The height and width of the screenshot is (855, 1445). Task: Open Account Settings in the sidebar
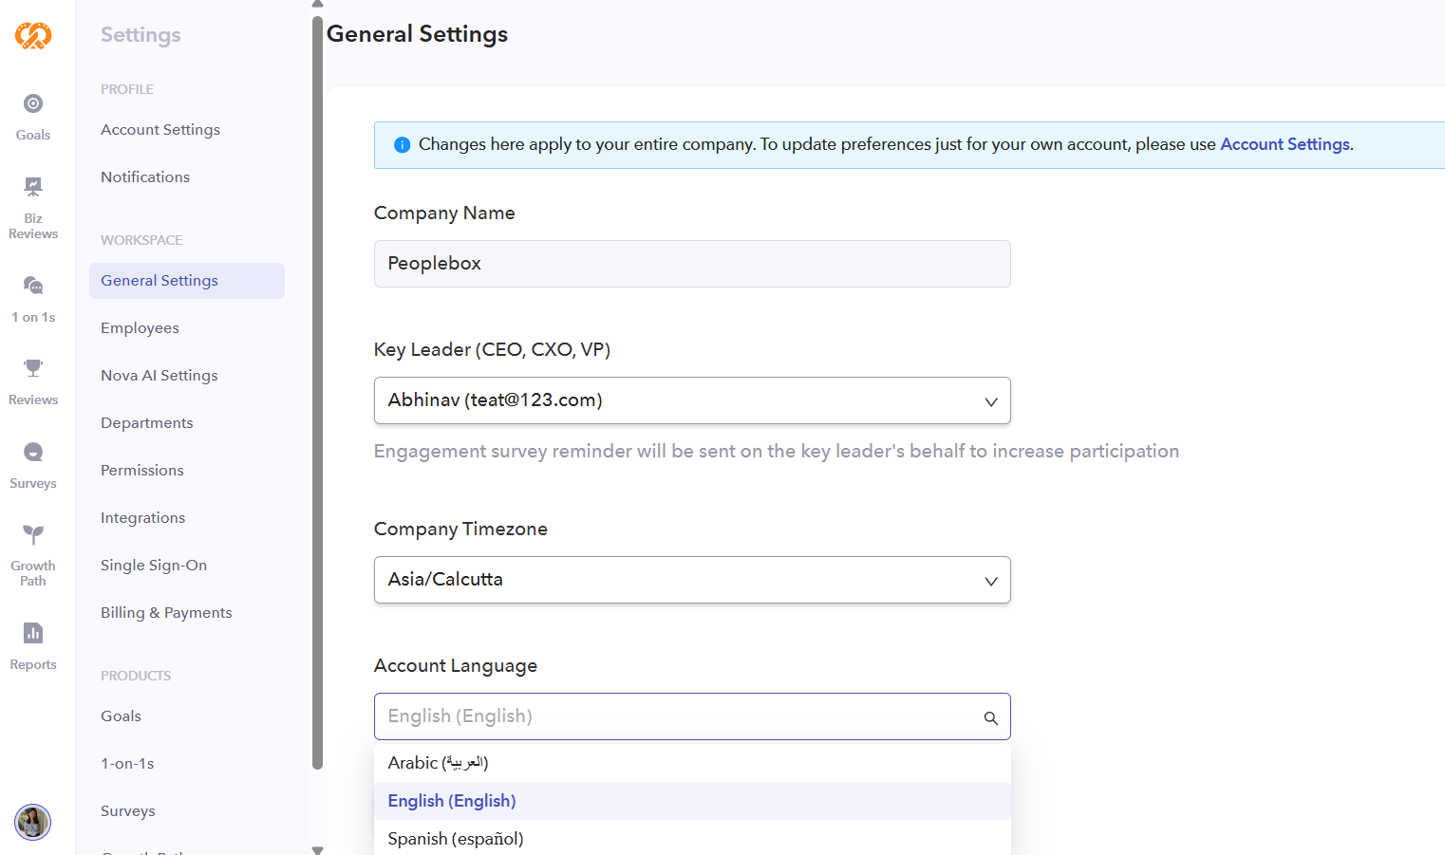click(x=160, y=130)
